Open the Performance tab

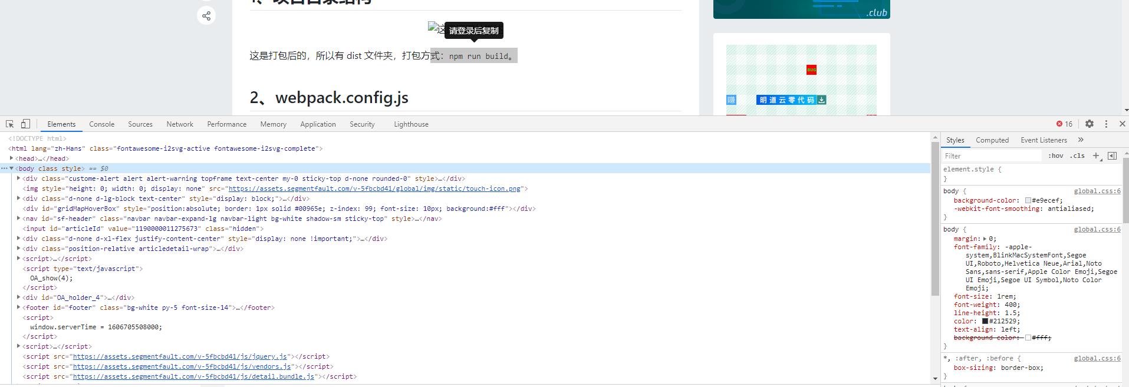(x=227, y=124)
